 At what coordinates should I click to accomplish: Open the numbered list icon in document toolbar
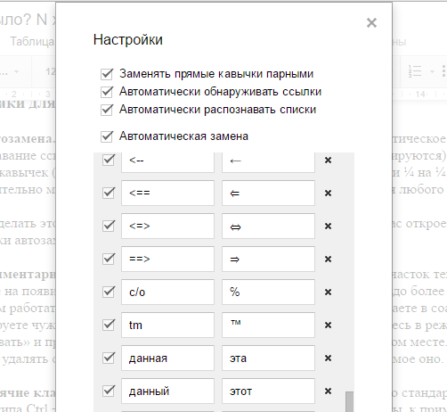pyautogui.click(x=415, y=71)
